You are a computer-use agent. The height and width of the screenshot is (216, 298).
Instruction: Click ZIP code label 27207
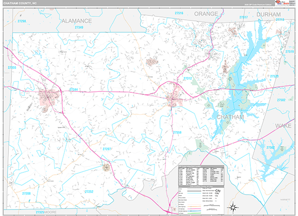107,149
